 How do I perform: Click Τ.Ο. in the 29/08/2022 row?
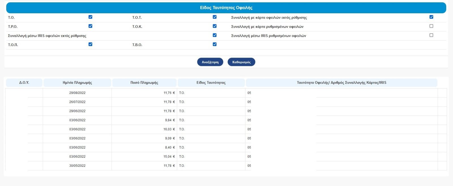coord(182,93)
